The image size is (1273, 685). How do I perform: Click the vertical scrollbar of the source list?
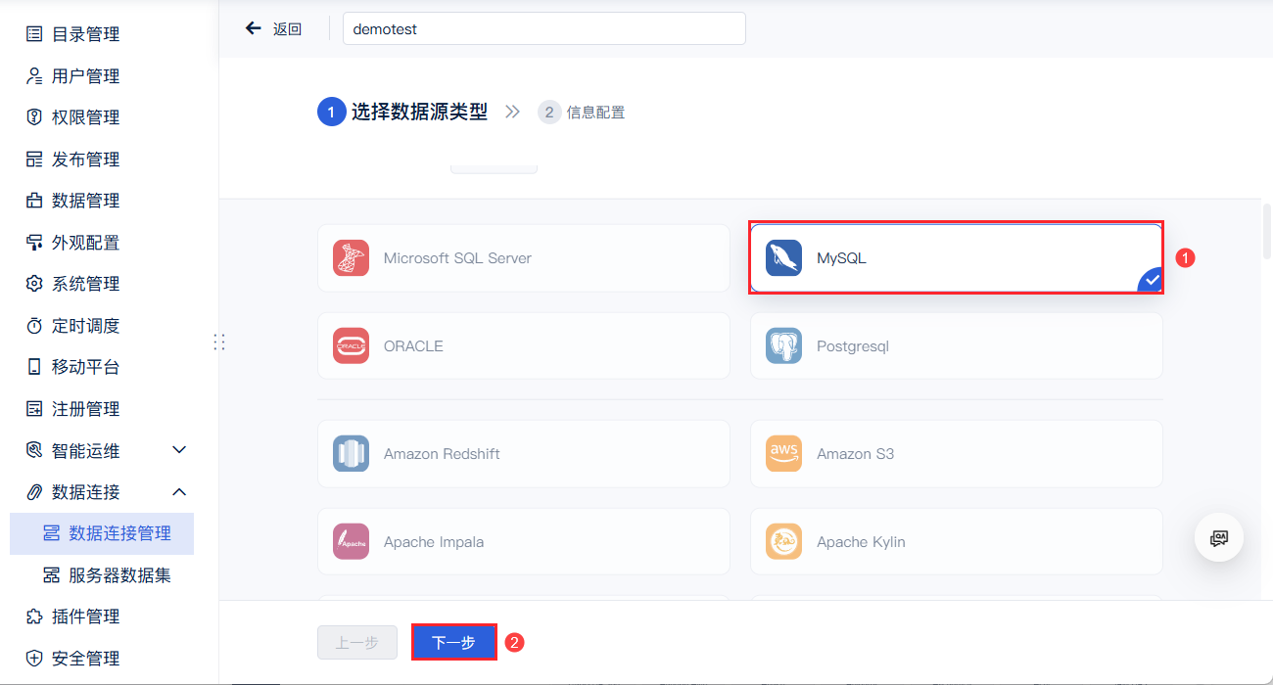pos(1267,230)
